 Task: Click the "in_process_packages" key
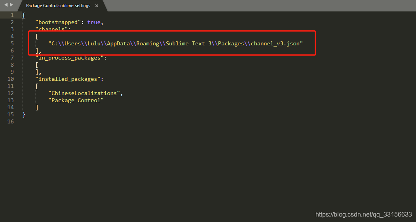[x=70, y=58]
